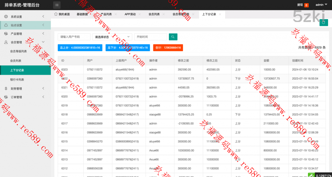The width and height of the screenshot is (332, 177).
Task: Click the 会员管理 user icon
Action: coord(6,42)
